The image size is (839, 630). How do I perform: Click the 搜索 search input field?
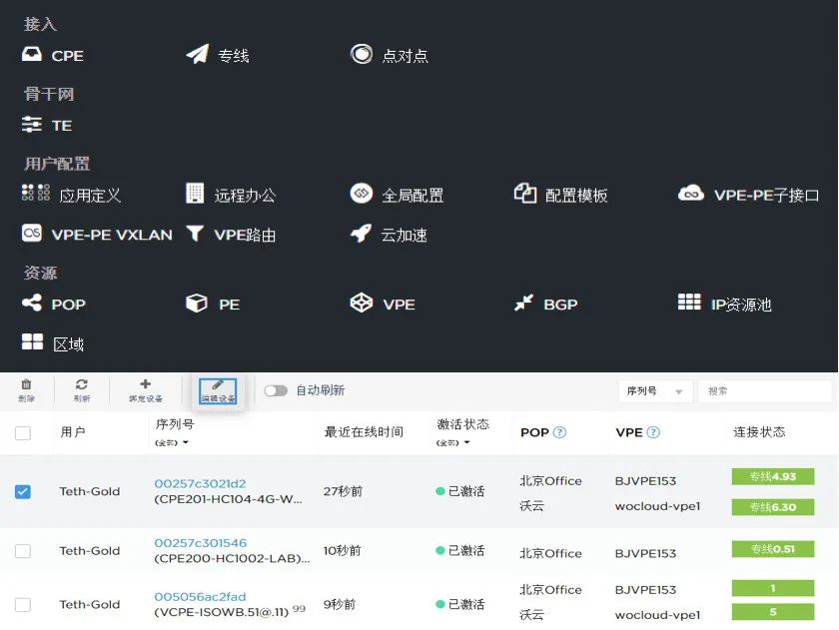point(764,391)
